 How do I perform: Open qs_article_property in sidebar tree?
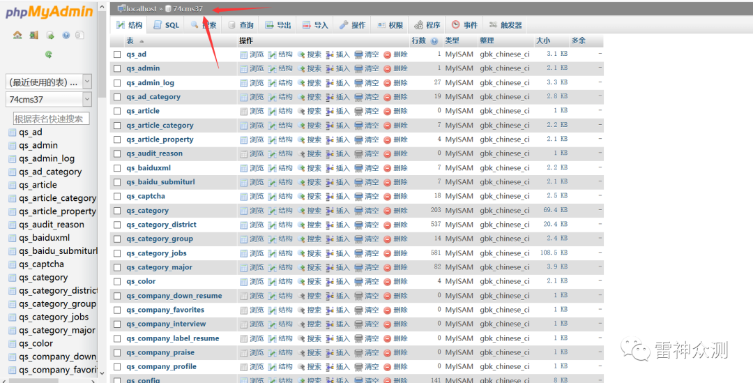(x=57, y=211)
